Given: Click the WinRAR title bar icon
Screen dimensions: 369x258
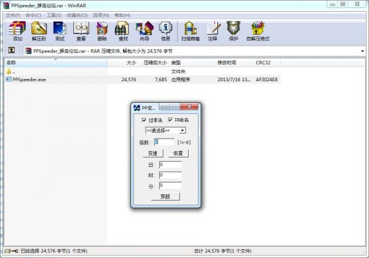Looking at the screenshot, I should click(6, 5).
